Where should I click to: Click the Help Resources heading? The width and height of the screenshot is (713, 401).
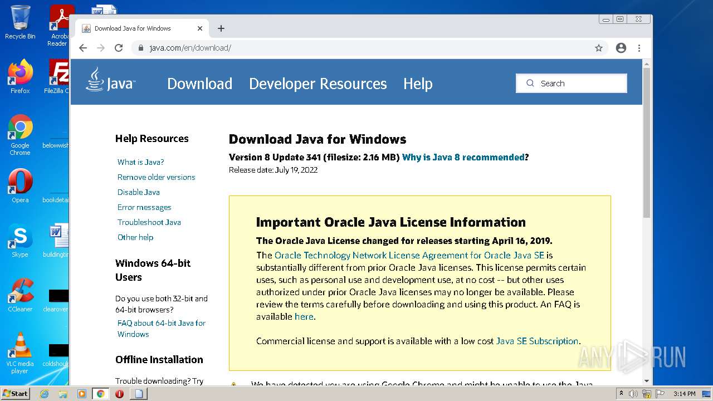coord(152,139)
